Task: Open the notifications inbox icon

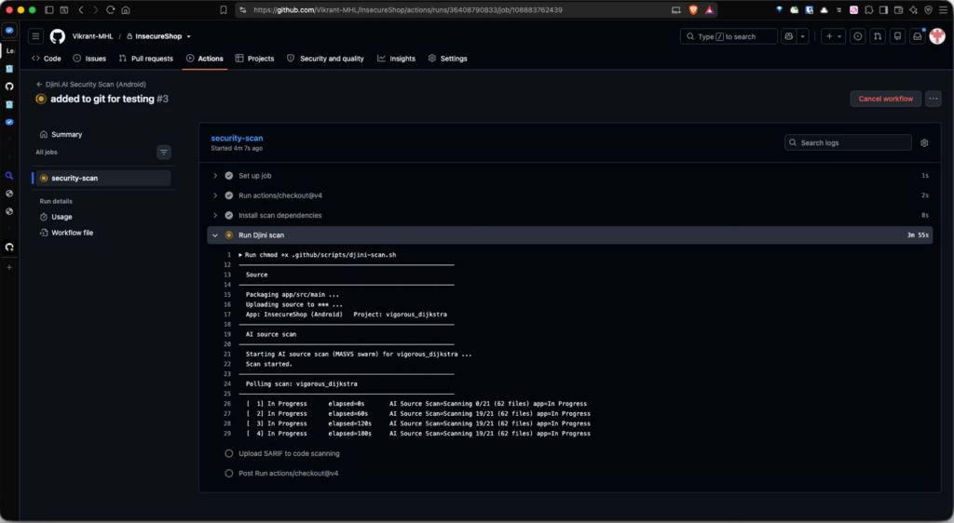Action: click(x=918, y=36)
